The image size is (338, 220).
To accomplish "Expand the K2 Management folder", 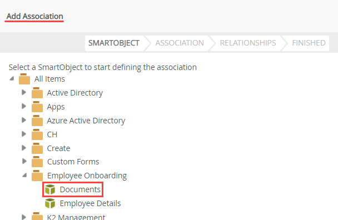I will pyautogui.click(x=24, y=217).
